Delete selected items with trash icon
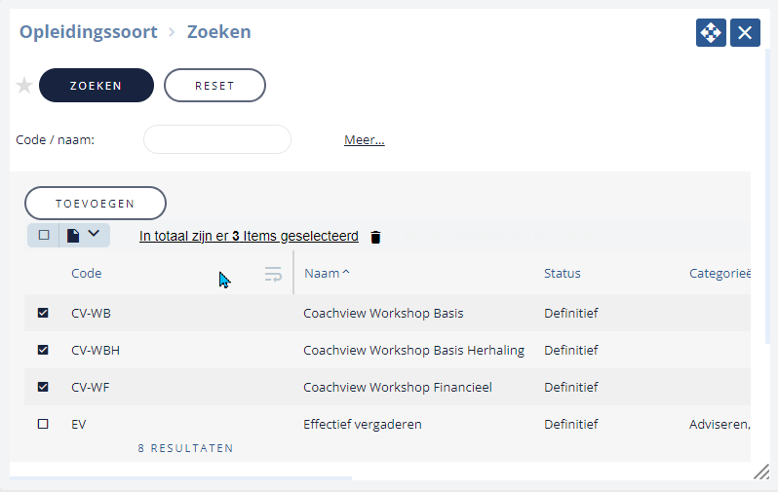The width and height of the screenshot is (778, 492). pos(375,237)
